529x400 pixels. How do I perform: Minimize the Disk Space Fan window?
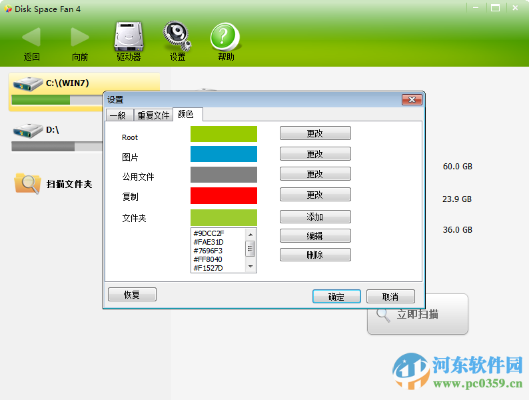click(476, 8)
